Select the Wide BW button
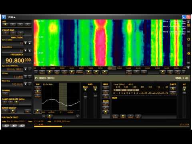192x144 pixels. [x=38, y=88]
